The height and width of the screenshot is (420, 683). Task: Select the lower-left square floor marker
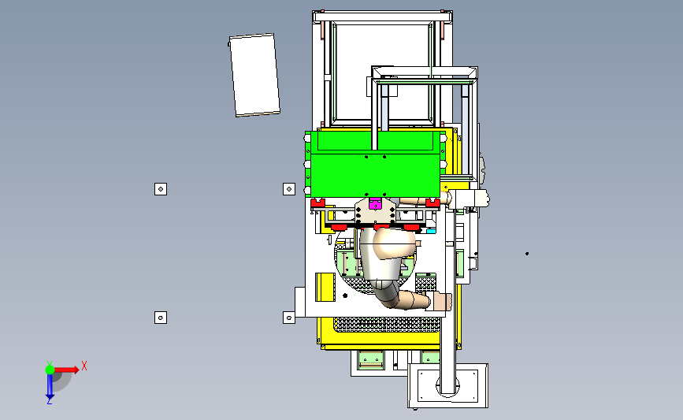point(161,318)
